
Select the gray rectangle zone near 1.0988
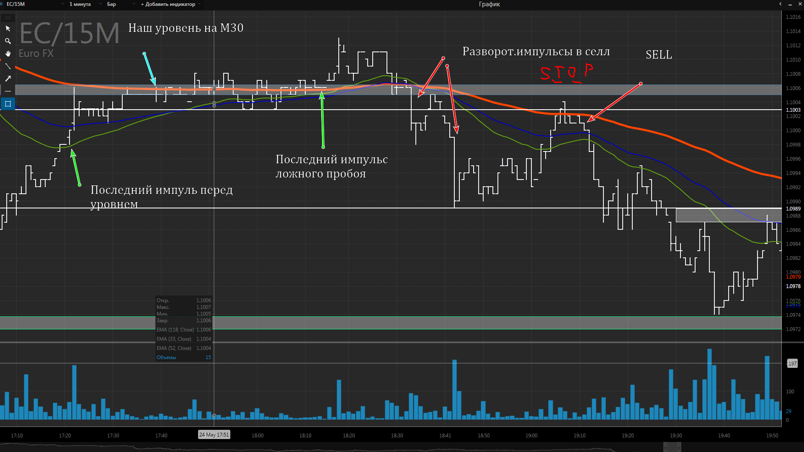[x=729, y=215]
